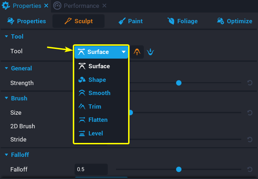Select the raise terrain mode icon
The width and height of the screenshot is (258, 179).
tap(137, 52)
